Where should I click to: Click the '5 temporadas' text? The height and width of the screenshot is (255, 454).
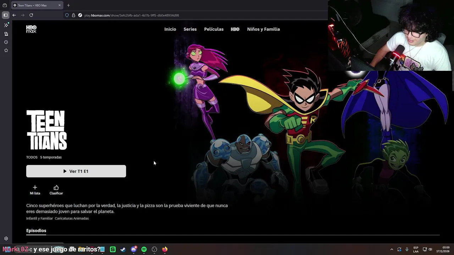(51, 157)
